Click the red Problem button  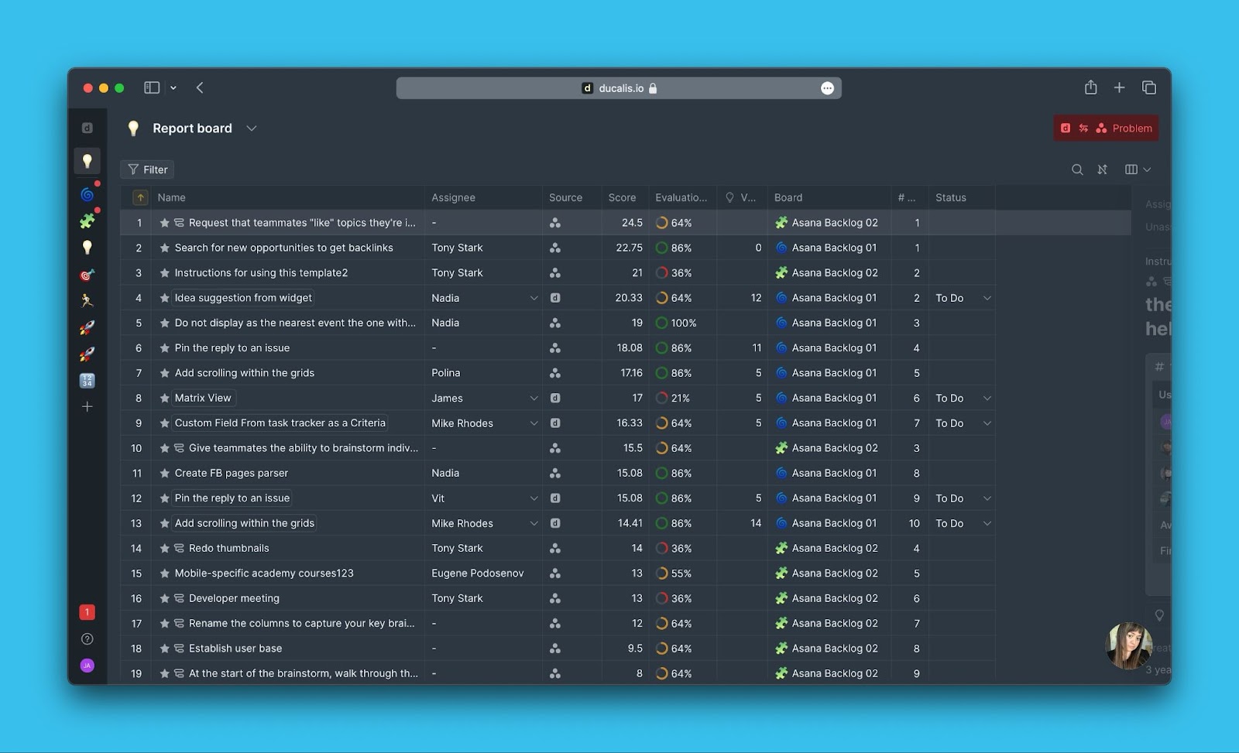1106,128
